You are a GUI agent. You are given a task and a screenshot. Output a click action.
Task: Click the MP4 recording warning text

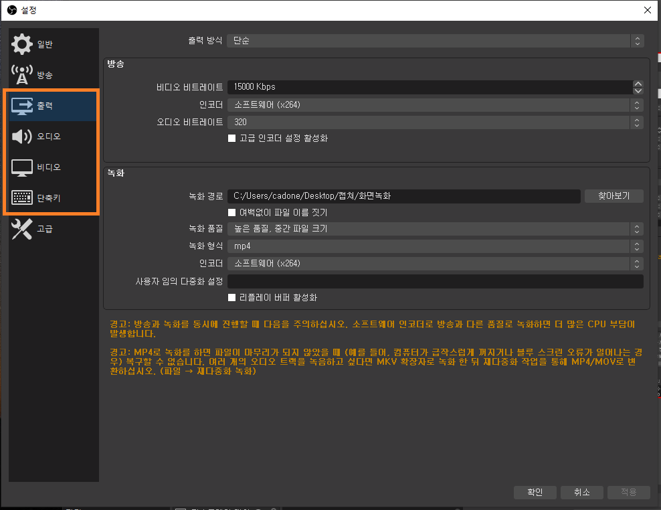[x=376, y=362]
